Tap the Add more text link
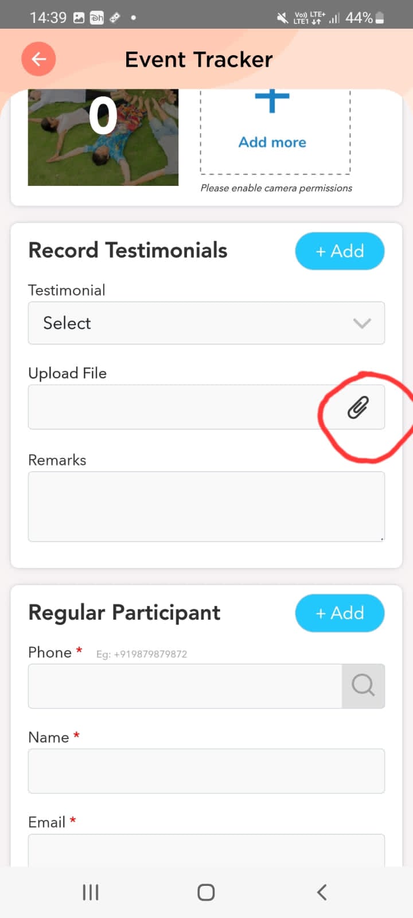The image size is (413, 918). (x=272, y=142)
